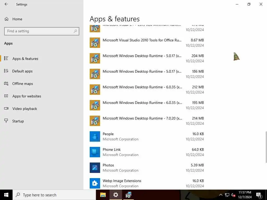Click the Startup sidebar icon
Screen dimensions: 267x200
pyautogui.click(x=6, y=121)
